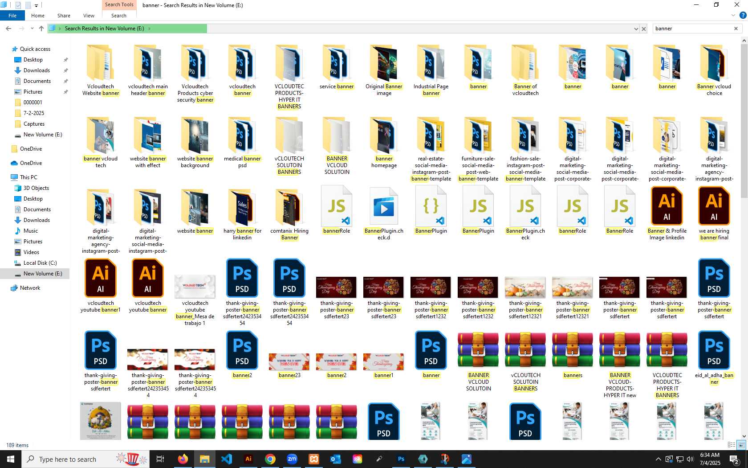Open Videos in the navigation pane

point(31,252)
